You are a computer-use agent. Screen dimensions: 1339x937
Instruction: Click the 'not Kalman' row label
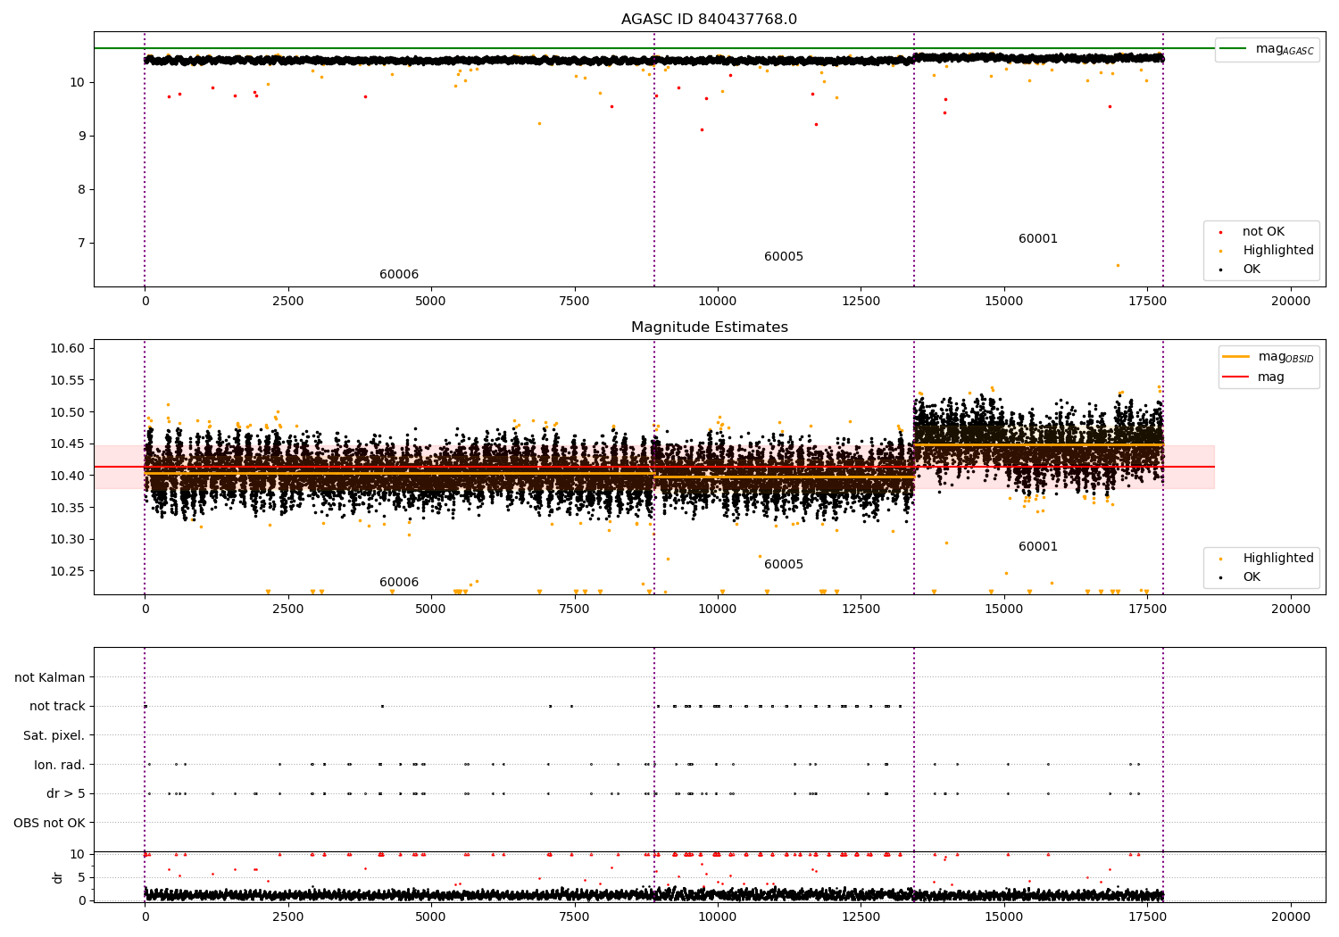[x=50, y=678]
